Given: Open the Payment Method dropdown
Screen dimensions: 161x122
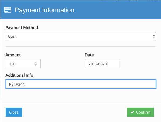Looking at the screenshot, I should point(81,36).
